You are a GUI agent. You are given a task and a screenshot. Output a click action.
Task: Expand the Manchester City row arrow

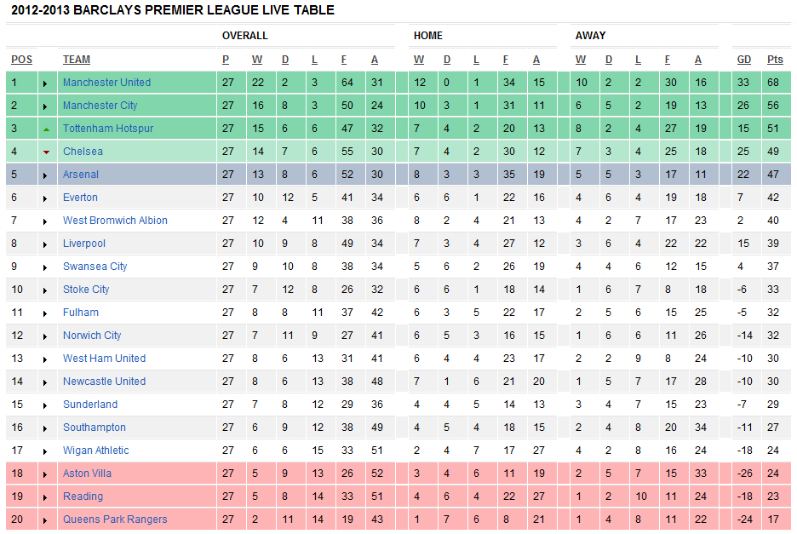pos(46,106)
